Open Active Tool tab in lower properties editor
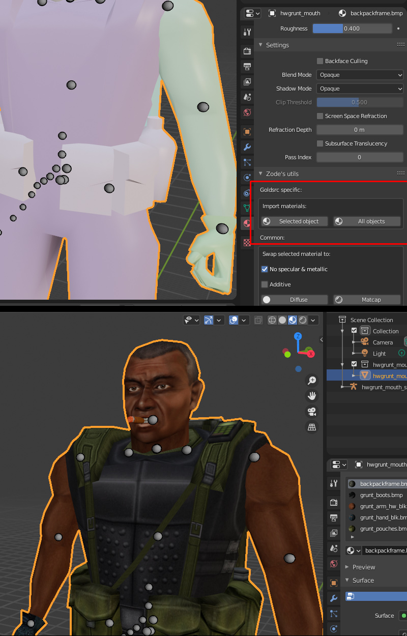Screen dimensions: 407x636 pyautogui.click(x=334, y=483)
